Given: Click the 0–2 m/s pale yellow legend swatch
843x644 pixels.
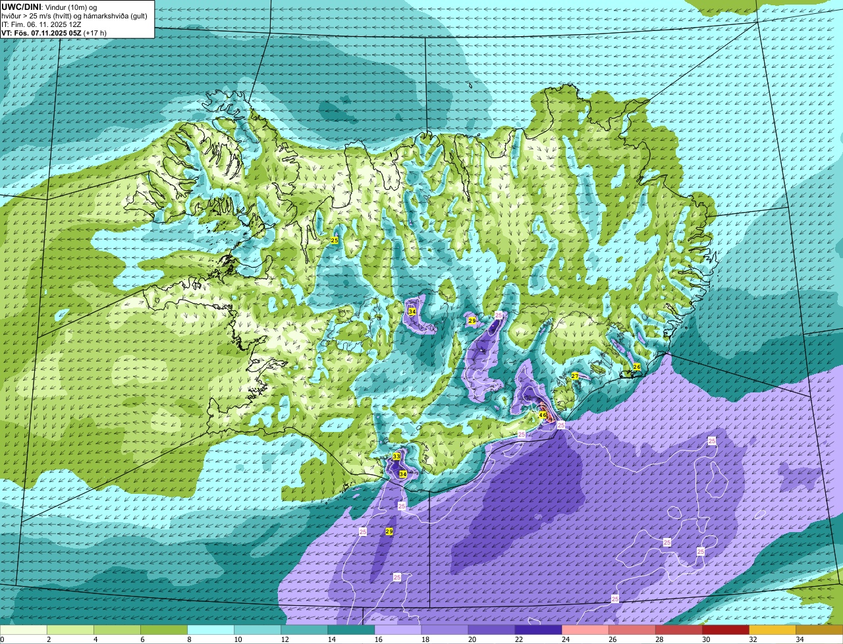Looking at the screenshot, I should (24, 630).
